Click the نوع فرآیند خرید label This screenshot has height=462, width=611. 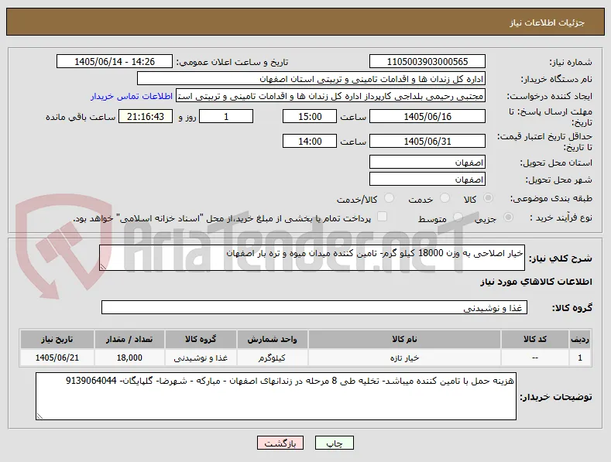click(x=561, y=217)
